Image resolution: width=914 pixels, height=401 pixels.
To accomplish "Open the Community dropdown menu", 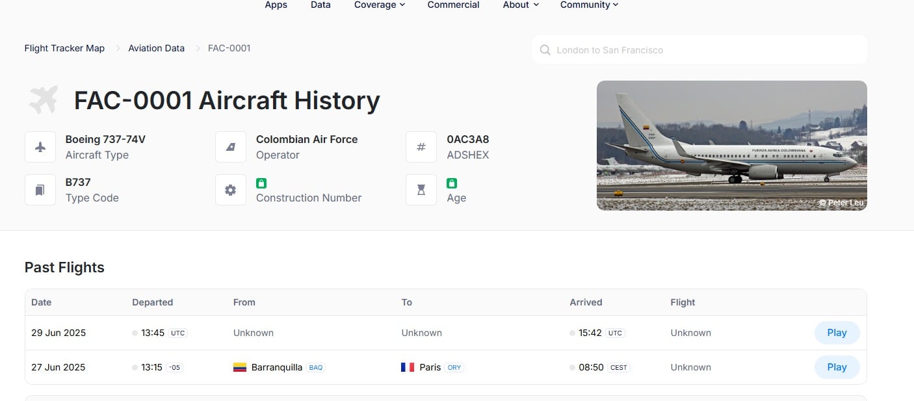I will [589, 5].
